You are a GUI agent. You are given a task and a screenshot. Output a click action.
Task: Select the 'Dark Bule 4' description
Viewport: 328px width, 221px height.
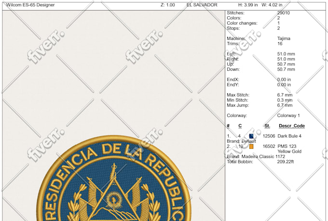coord(289,136)
